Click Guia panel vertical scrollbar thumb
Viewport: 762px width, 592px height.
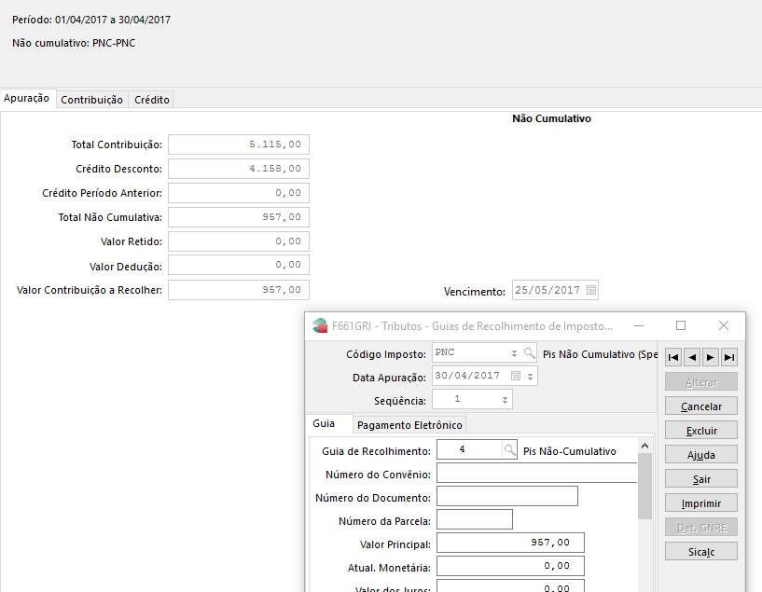click(644, 486)
